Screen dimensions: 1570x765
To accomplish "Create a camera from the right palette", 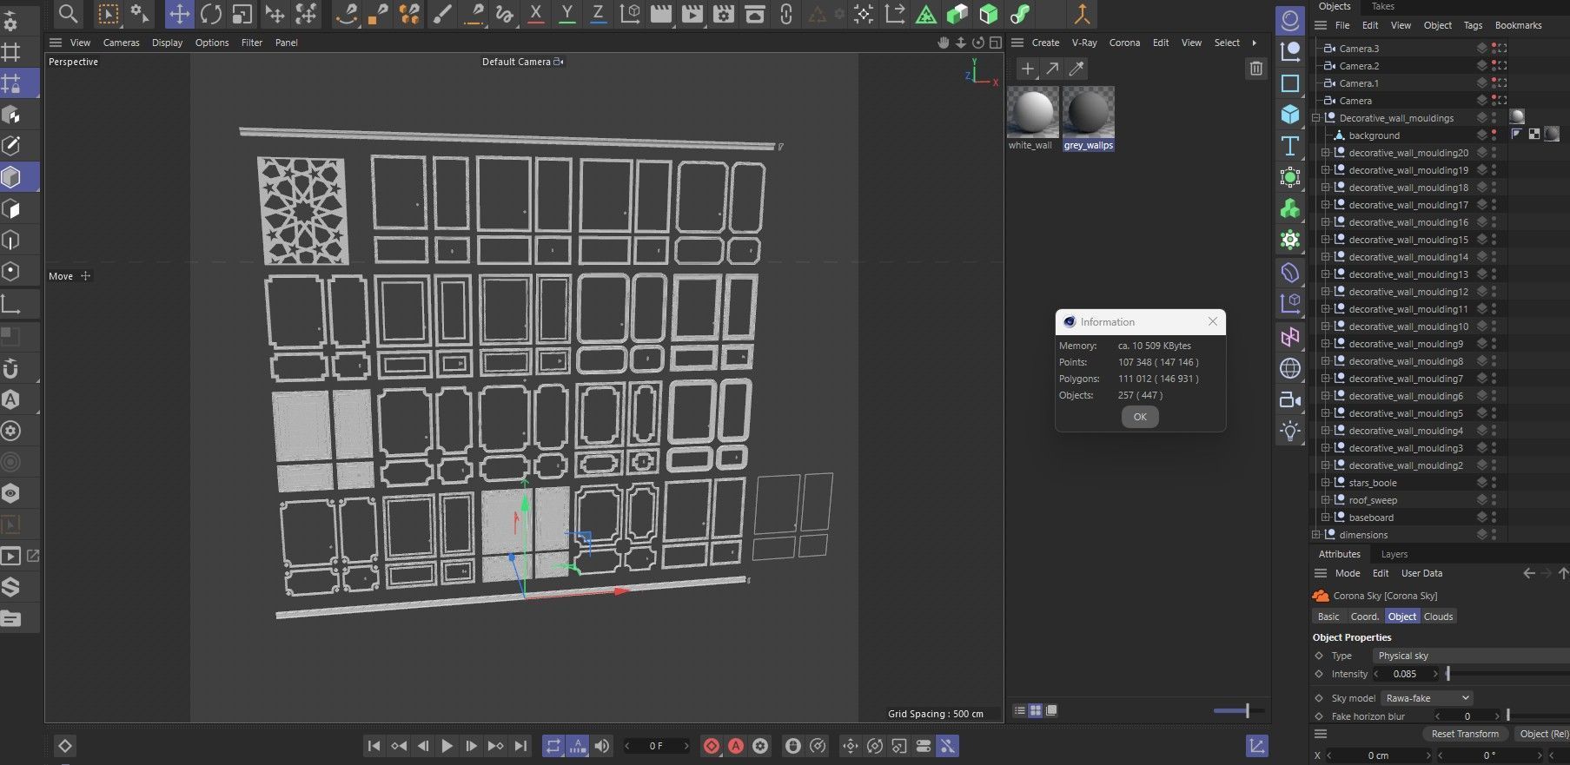I will (1290, 399).
